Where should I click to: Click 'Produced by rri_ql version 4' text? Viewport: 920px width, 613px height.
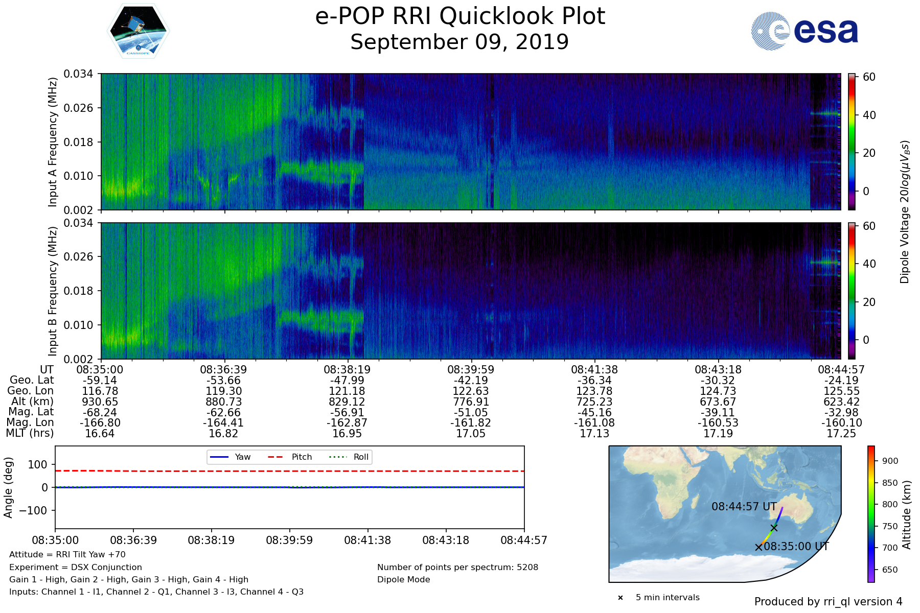[828, 602]
